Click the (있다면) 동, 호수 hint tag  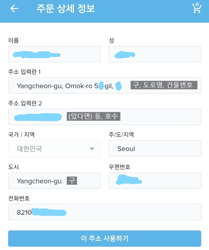point(93,116)
